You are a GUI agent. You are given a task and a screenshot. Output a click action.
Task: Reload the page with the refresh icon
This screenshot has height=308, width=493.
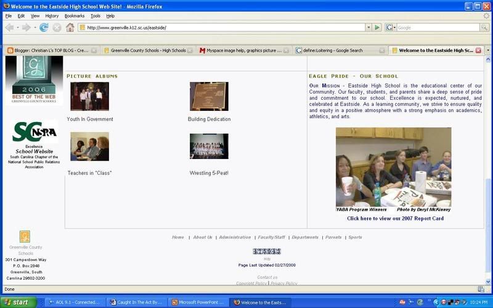coord(44,28)
